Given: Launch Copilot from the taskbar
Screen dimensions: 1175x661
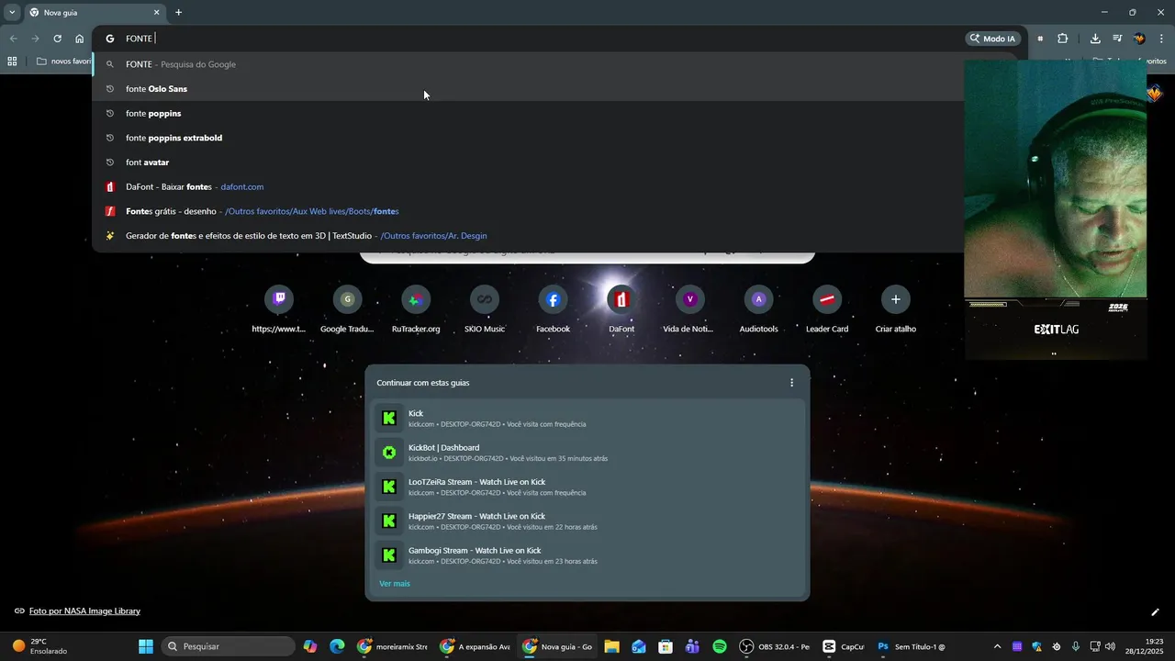Looking at the screenshot, I should tap(310, 646).
